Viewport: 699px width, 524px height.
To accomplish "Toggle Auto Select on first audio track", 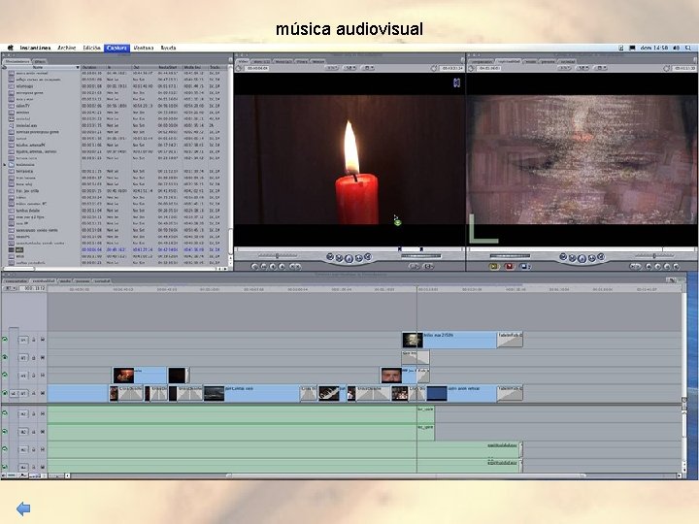I will (43, 413).
